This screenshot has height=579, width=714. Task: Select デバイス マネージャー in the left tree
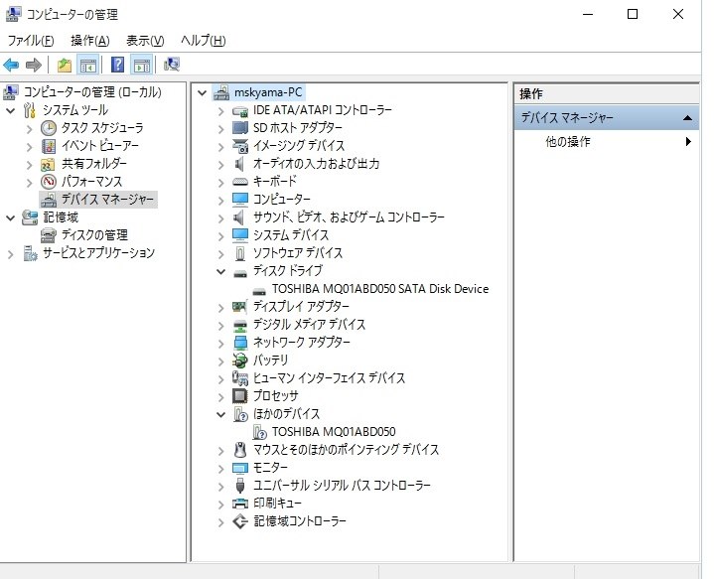tap(107, 200)
